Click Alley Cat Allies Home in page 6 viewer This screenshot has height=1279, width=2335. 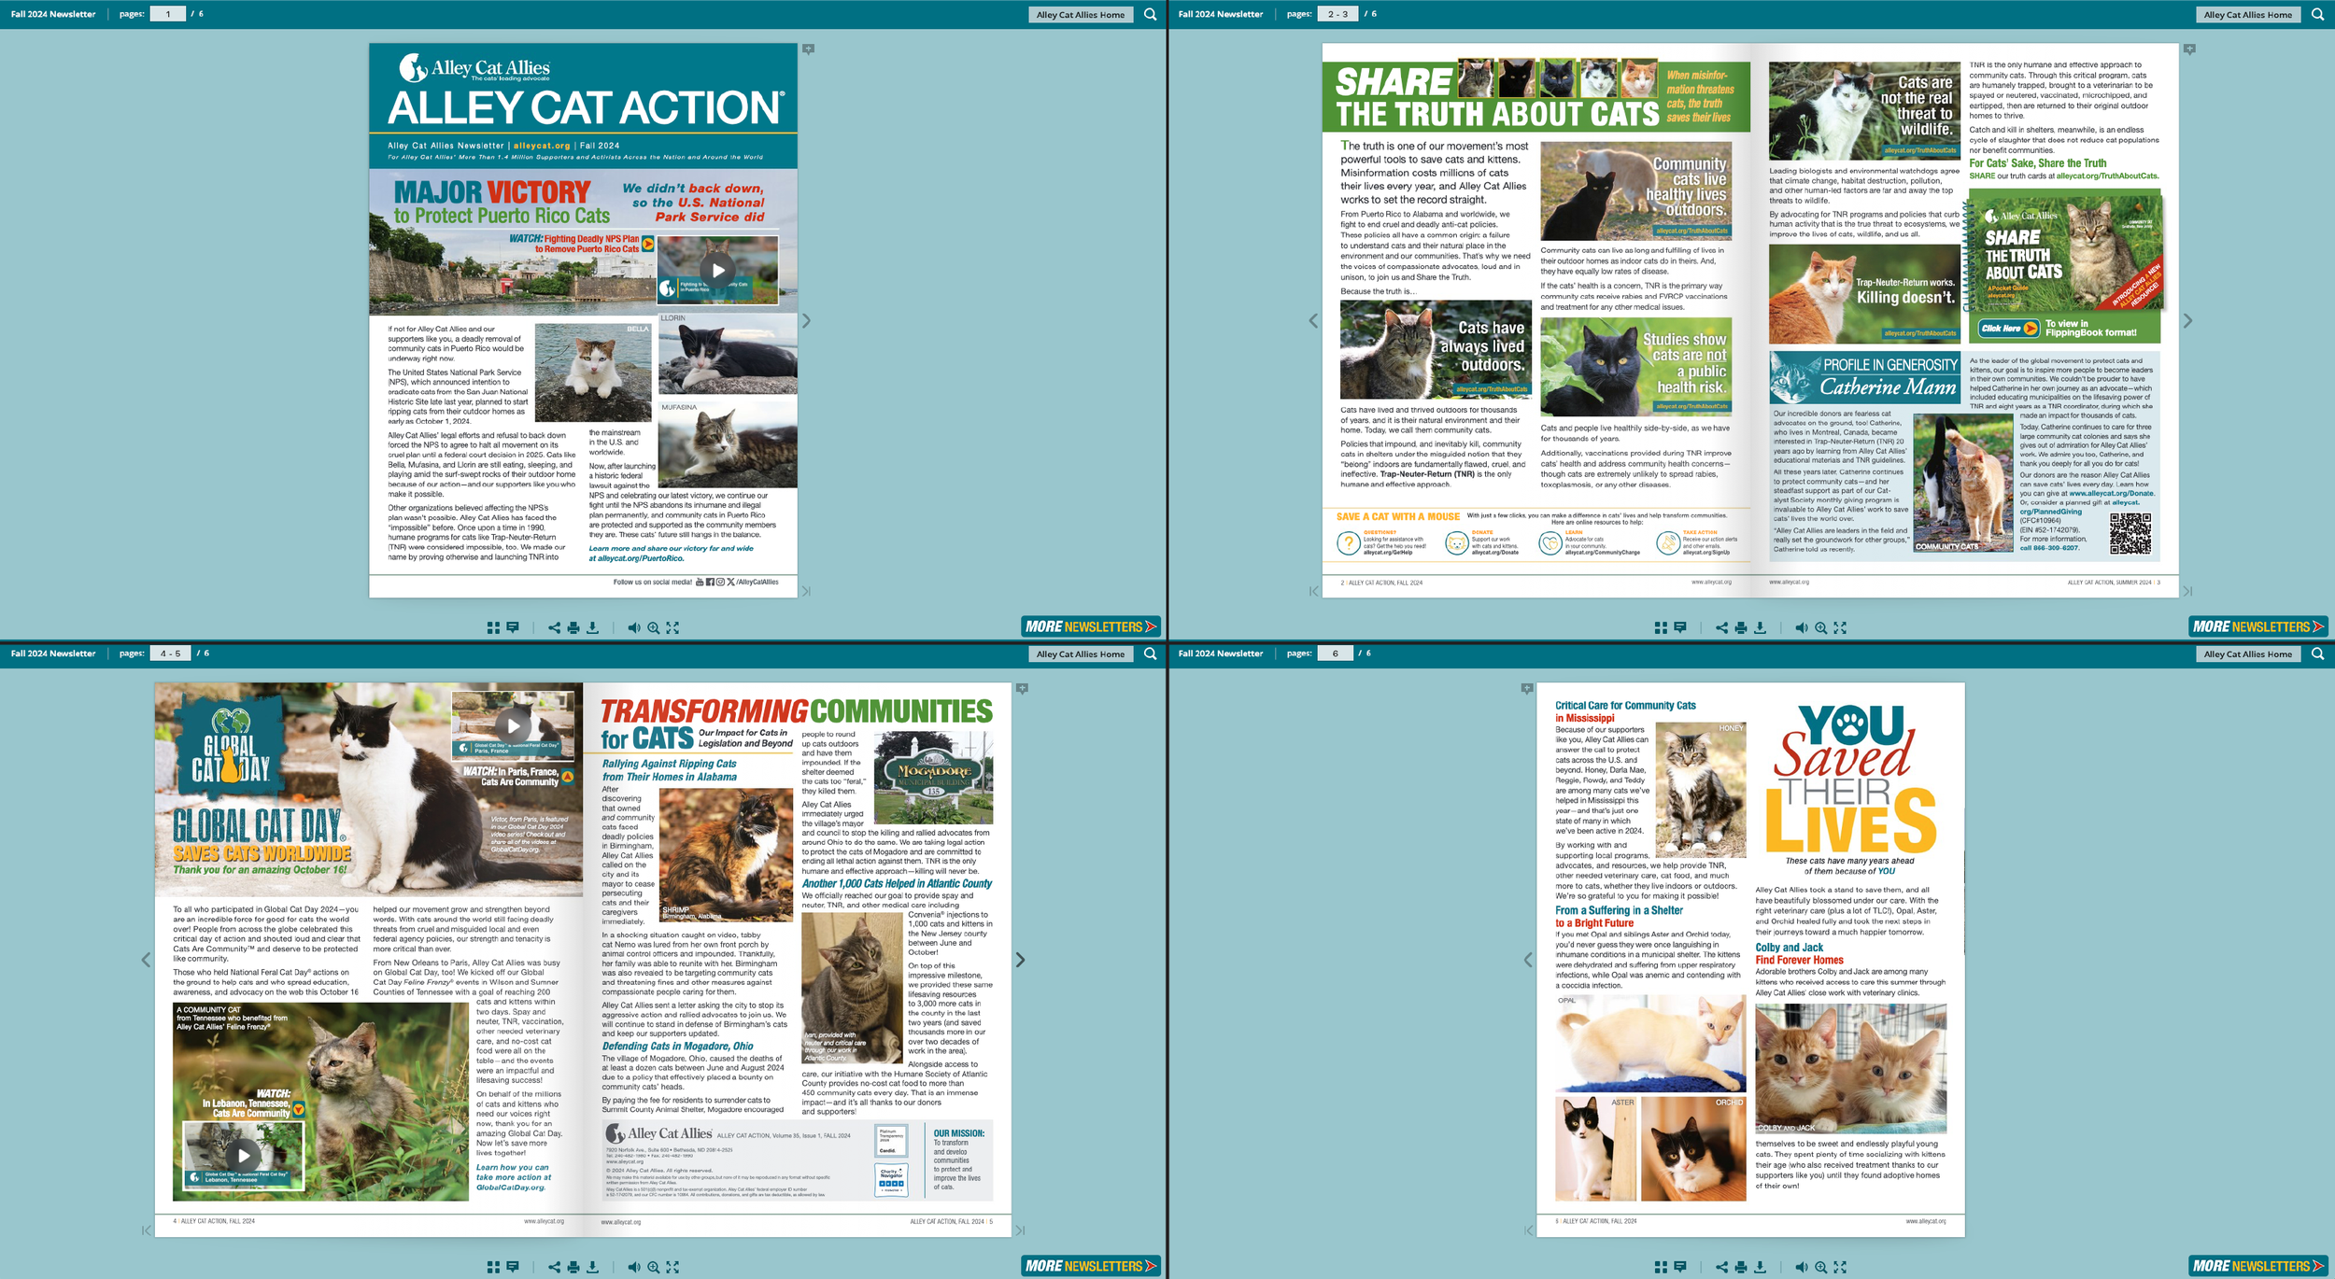[x=2248, y=654]
